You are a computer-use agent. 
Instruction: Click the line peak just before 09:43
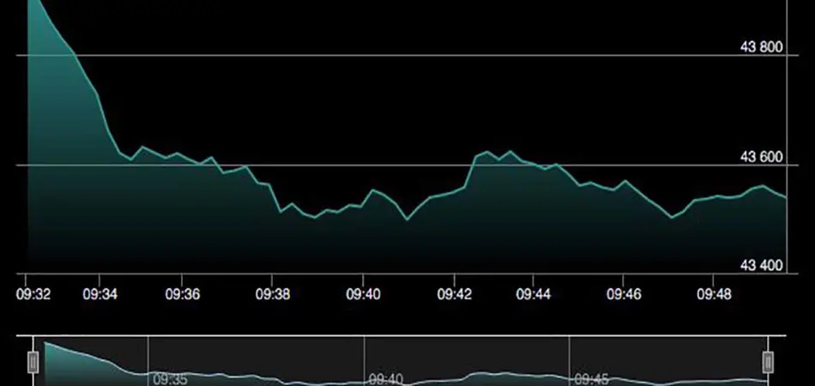pos(487,152)
